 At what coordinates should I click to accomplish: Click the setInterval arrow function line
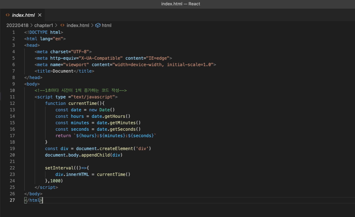click(x=67, y=168)
